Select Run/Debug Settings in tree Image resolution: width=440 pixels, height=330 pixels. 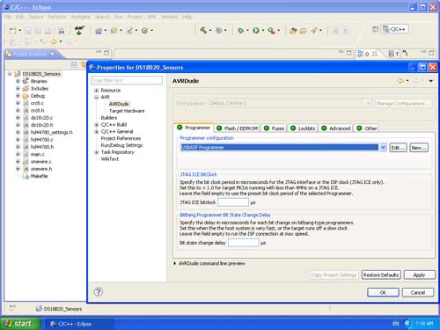pyautogui.click(x=121, y=145)
